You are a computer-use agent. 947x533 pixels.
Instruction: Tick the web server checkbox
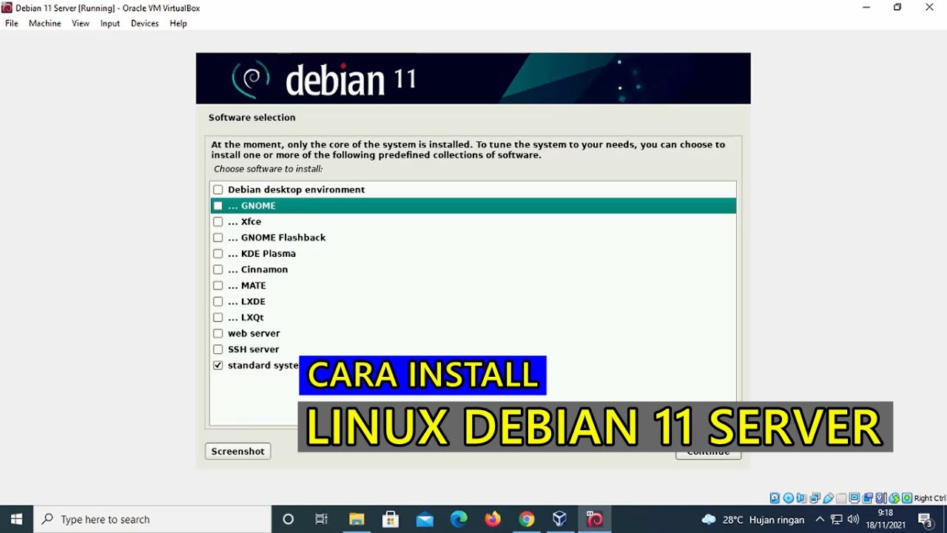coord(218,333)
